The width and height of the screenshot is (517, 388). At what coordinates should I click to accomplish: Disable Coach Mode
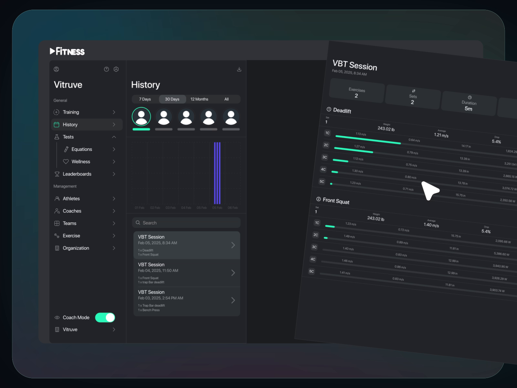[x=105, y=318]
